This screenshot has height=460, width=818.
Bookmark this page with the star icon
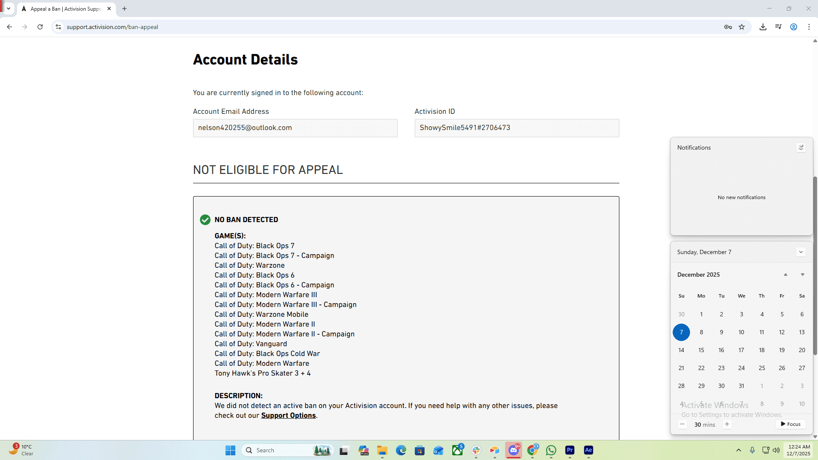click(742, 27)
